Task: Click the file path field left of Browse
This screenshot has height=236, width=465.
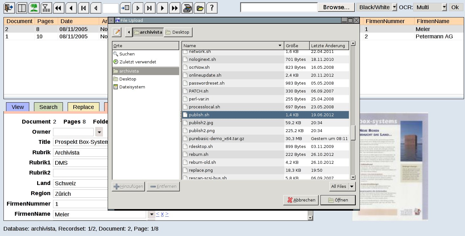Action: [x=279, y=7]
